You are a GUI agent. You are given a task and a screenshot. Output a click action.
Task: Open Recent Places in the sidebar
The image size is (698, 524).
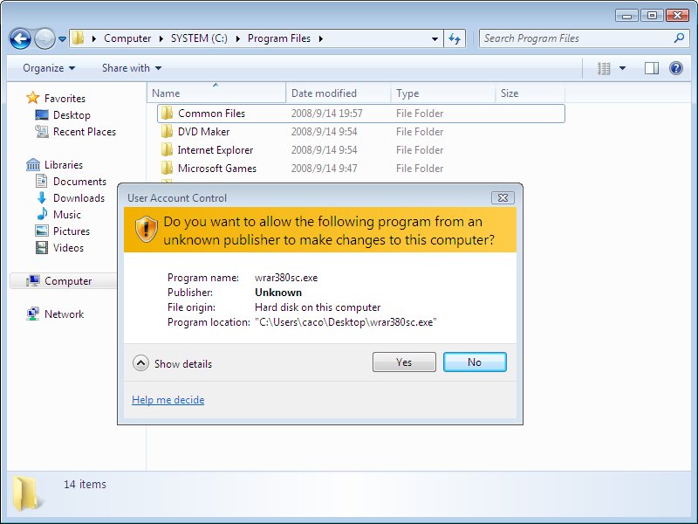click(84, 132)
